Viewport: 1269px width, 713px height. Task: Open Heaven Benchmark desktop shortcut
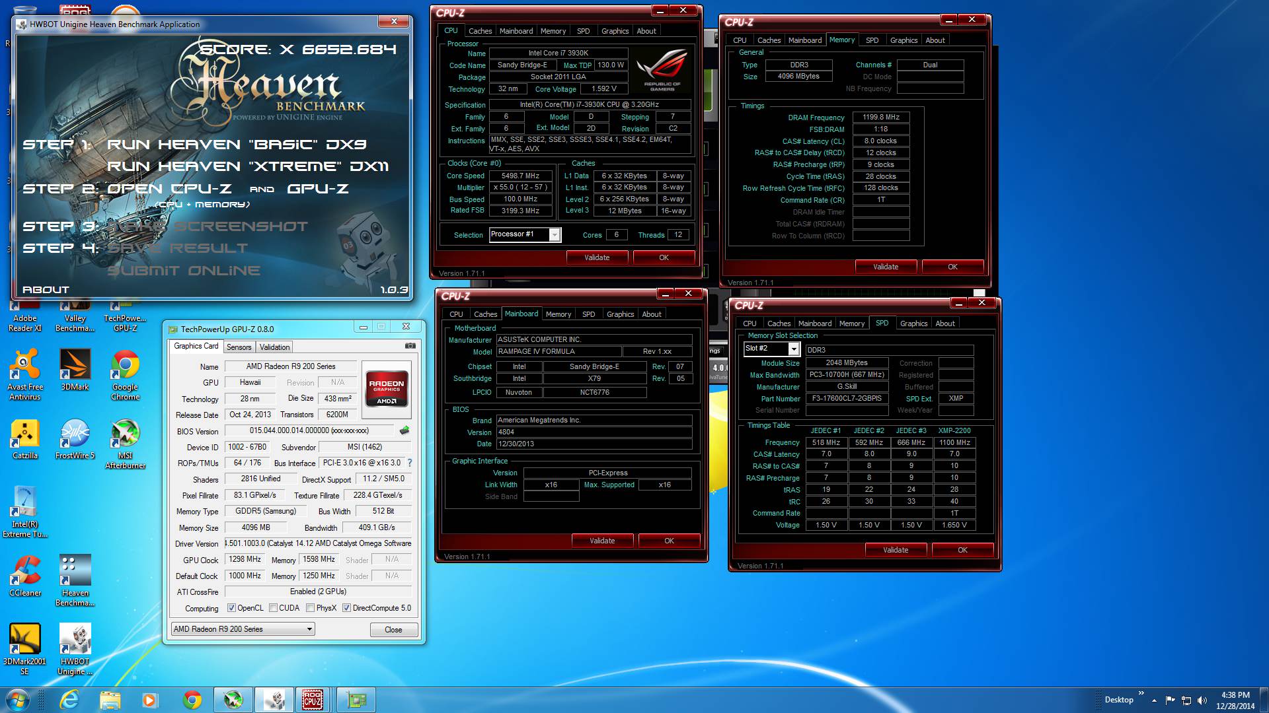point(75,581)
